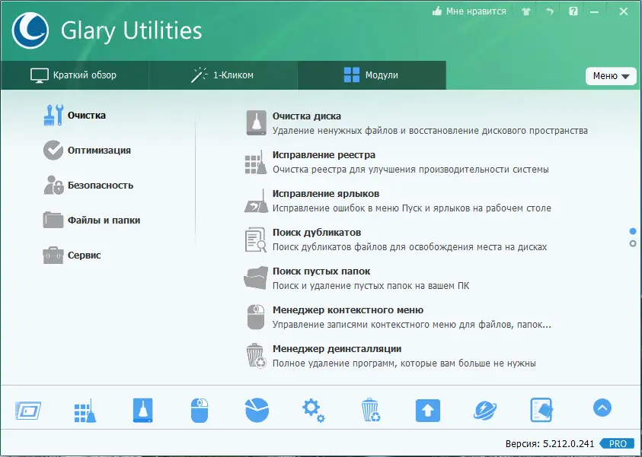Open disk space analyzer pie chart icon
The image size is (642, 457).
(257, 410)
